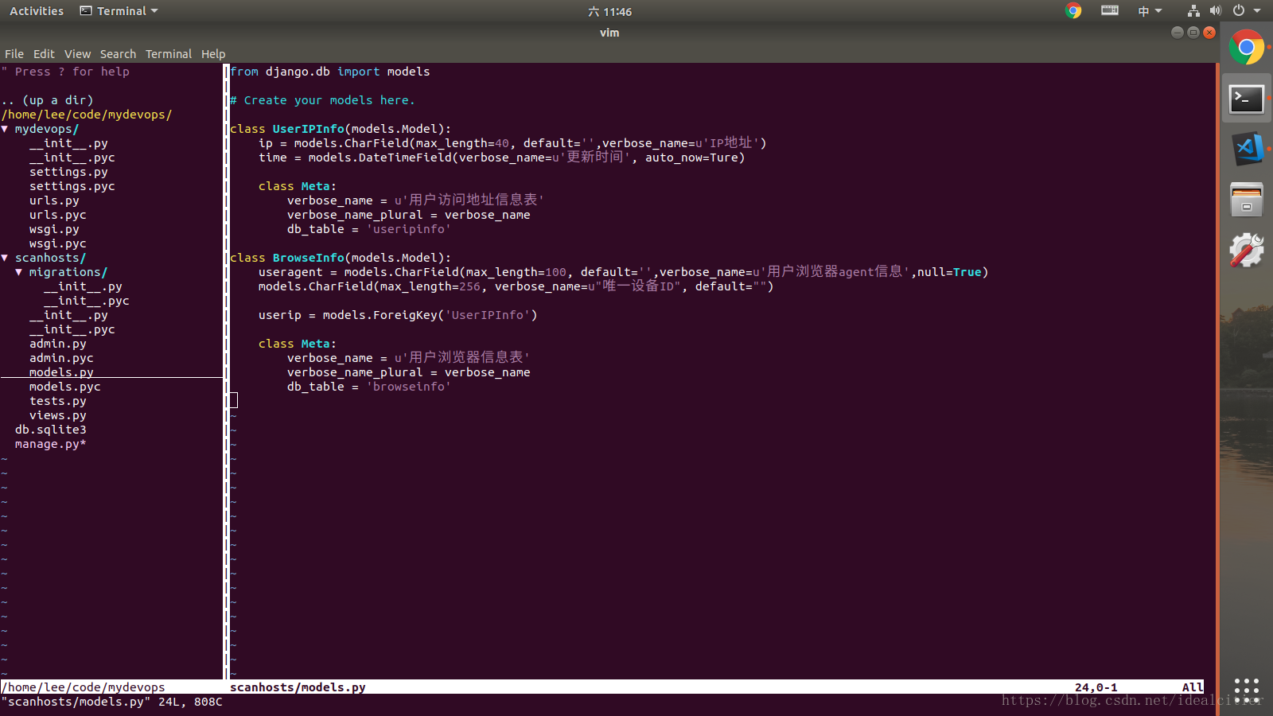Open the keyboard indicator in top bar
The width and height of the screenshot is (1273, 716).
coord(1110,11)
